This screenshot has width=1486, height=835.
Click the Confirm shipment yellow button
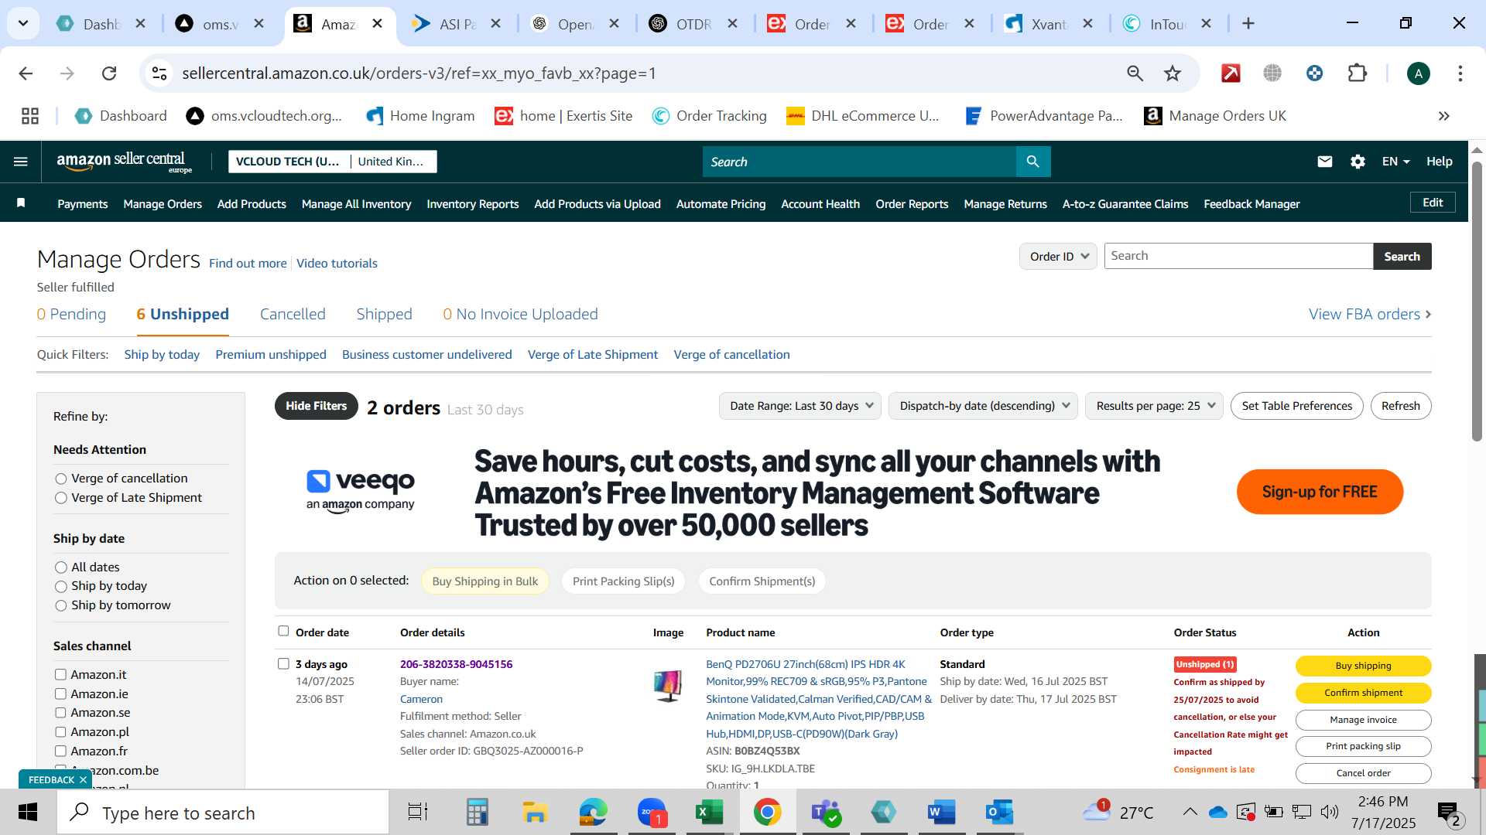1363,693
